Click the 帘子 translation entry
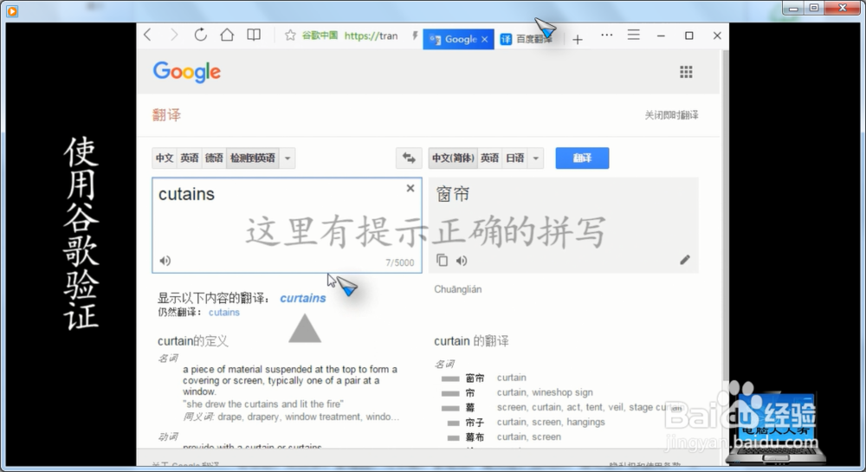 click(475, 423)
